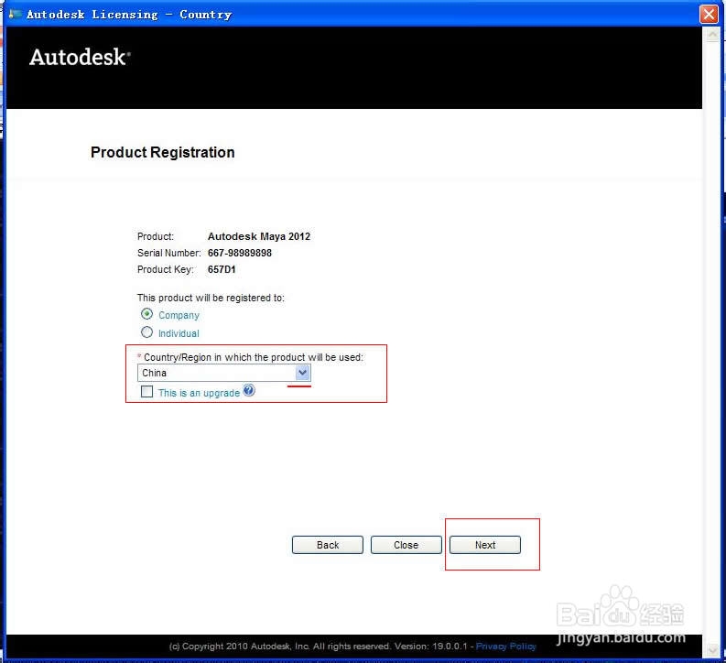Click the 'This is an upgrade' label
This screenshot has height=663, width=726.
click(x=199, y=393)
